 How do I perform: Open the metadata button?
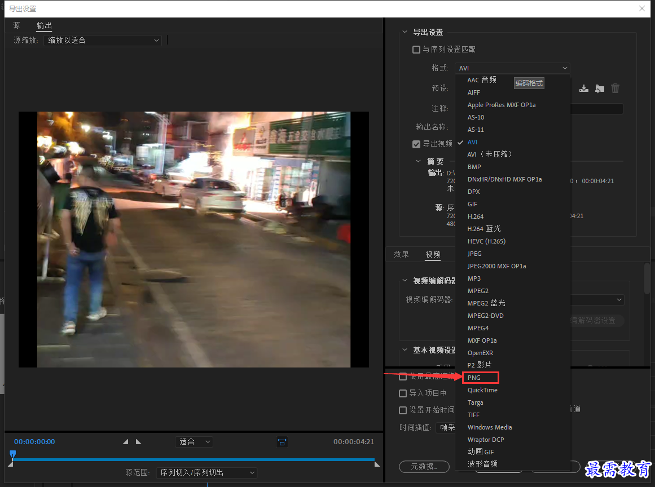coord(424,467)
